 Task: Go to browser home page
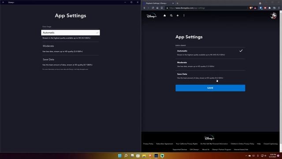pos(157,8)
